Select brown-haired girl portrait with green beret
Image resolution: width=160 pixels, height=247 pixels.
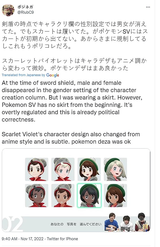89,169
